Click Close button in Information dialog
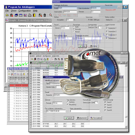The height and width of the screenshot is (135, 135). pyautogui.click(x=82, y=46)
